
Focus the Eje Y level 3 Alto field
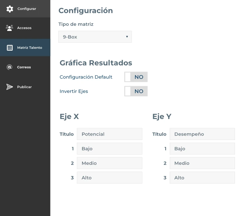tap(202, 178)
